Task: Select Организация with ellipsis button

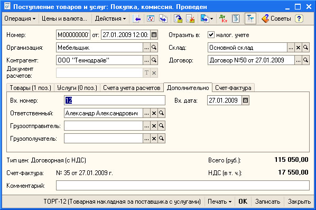Action: coord(146,48)
